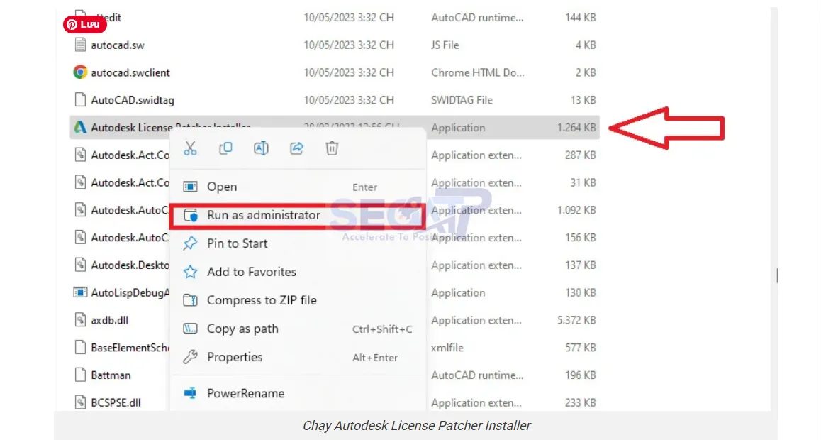Click the xmlfile type cell
Viewport: 821px width, 440px height.
[x=447, y=348]
